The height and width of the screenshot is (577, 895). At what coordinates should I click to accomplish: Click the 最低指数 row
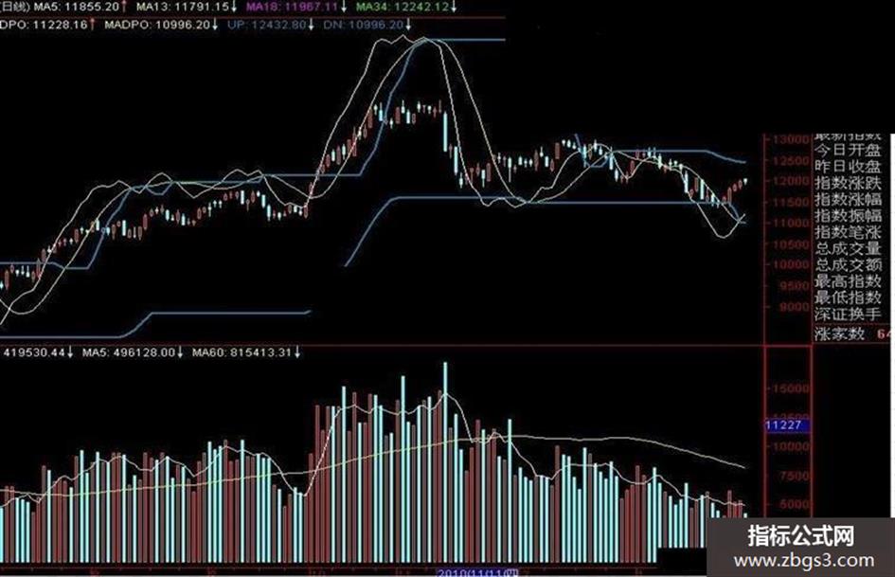click(849, 298)
